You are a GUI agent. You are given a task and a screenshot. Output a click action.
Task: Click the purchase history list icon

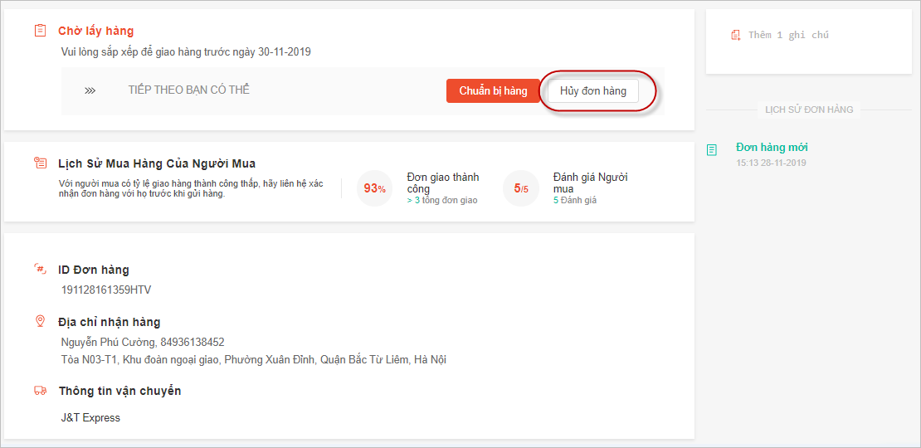pyautogui.click(x=40, y=163)
